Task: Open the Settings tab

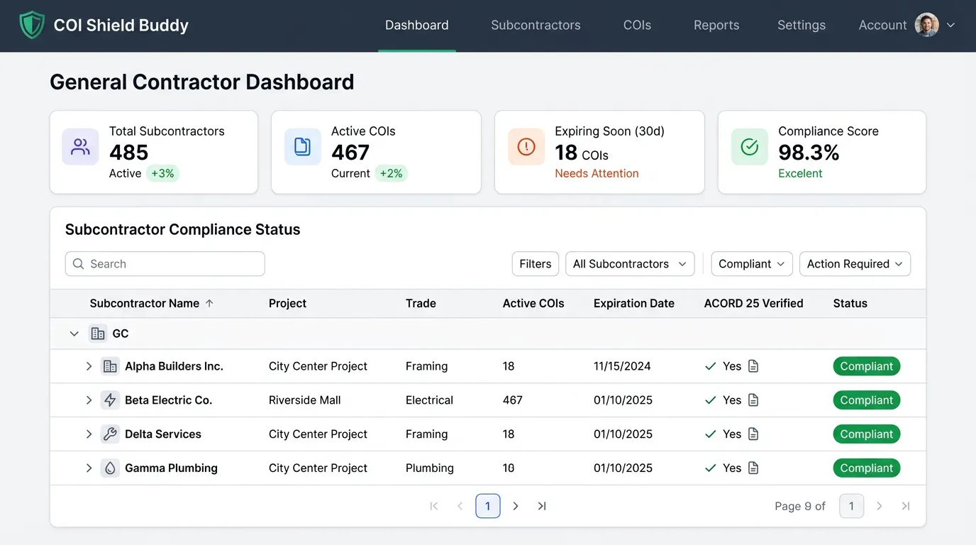Action: (x=802, y=26)
